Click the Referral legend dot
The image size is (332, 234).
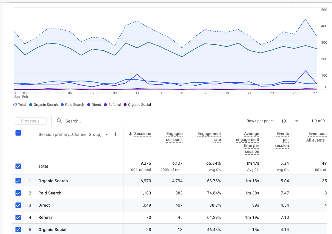pos(105,105)
